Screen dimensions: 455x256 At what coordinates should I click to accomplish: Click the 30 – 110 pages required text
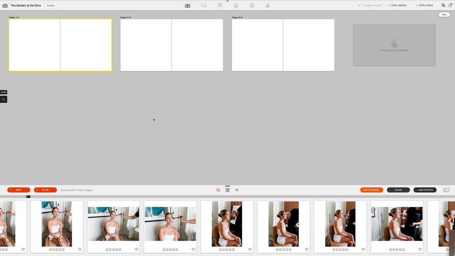click(x=370, y=5)
